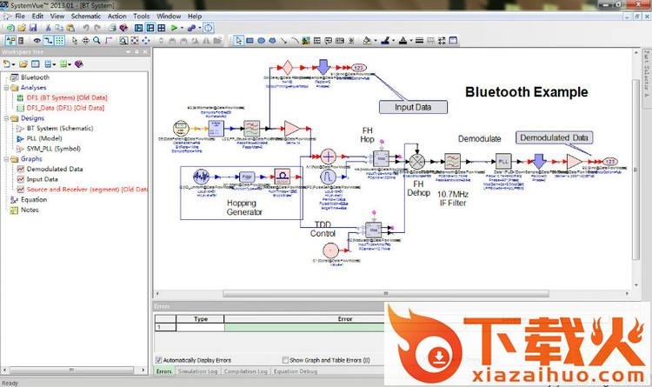Viewport: 652px width, 387px height.
Task: Select the rectangle drawing tool
Action: coord(249,40)
